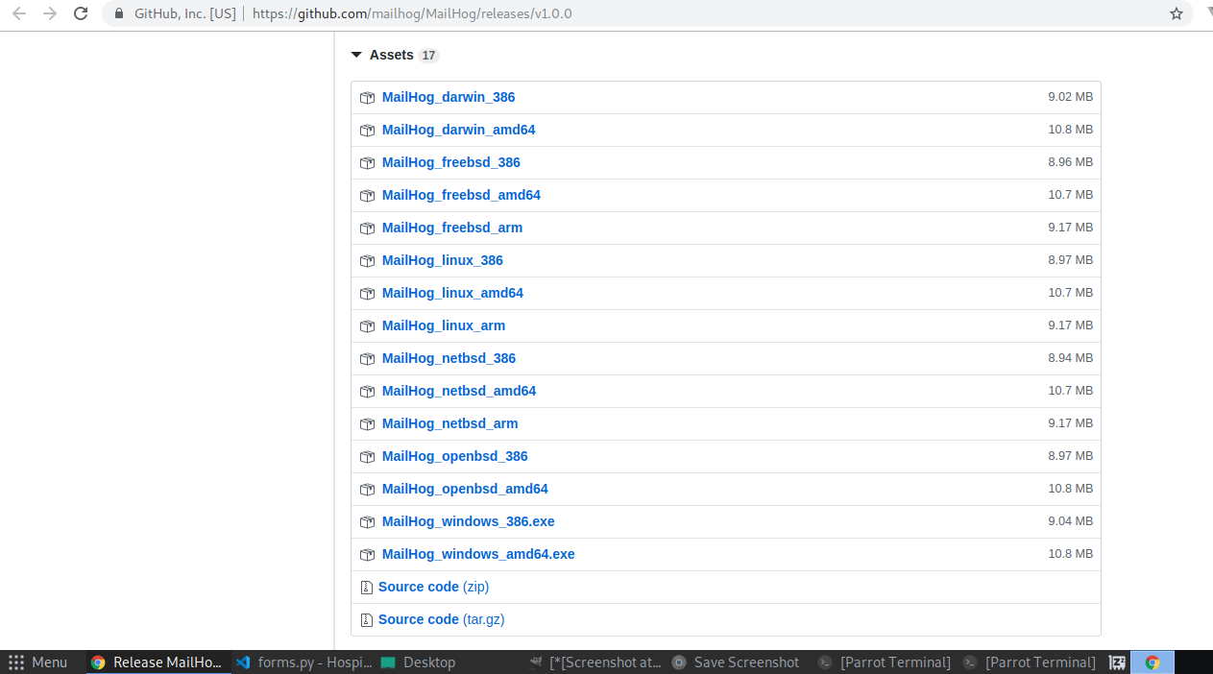
Task: Click package icon beside MailHog_openbsd_amd64
Action: (367, 490)
